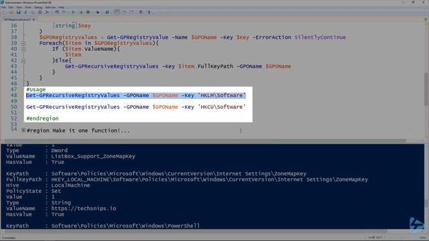Click 'SilentlyContinue' on line 38
429x241 pixels.
[320, 37]
